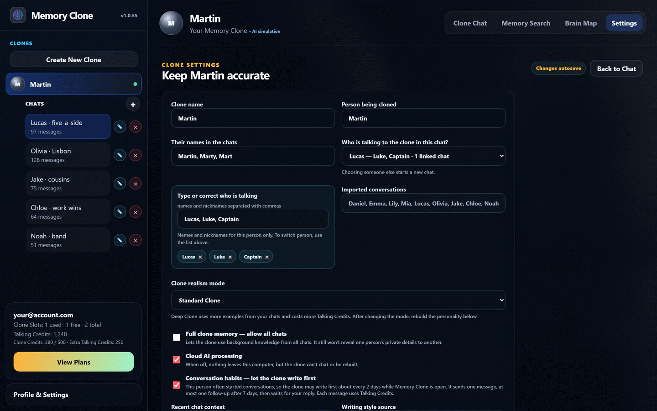Open the Chloe · work wins chat

coord(68,211)
